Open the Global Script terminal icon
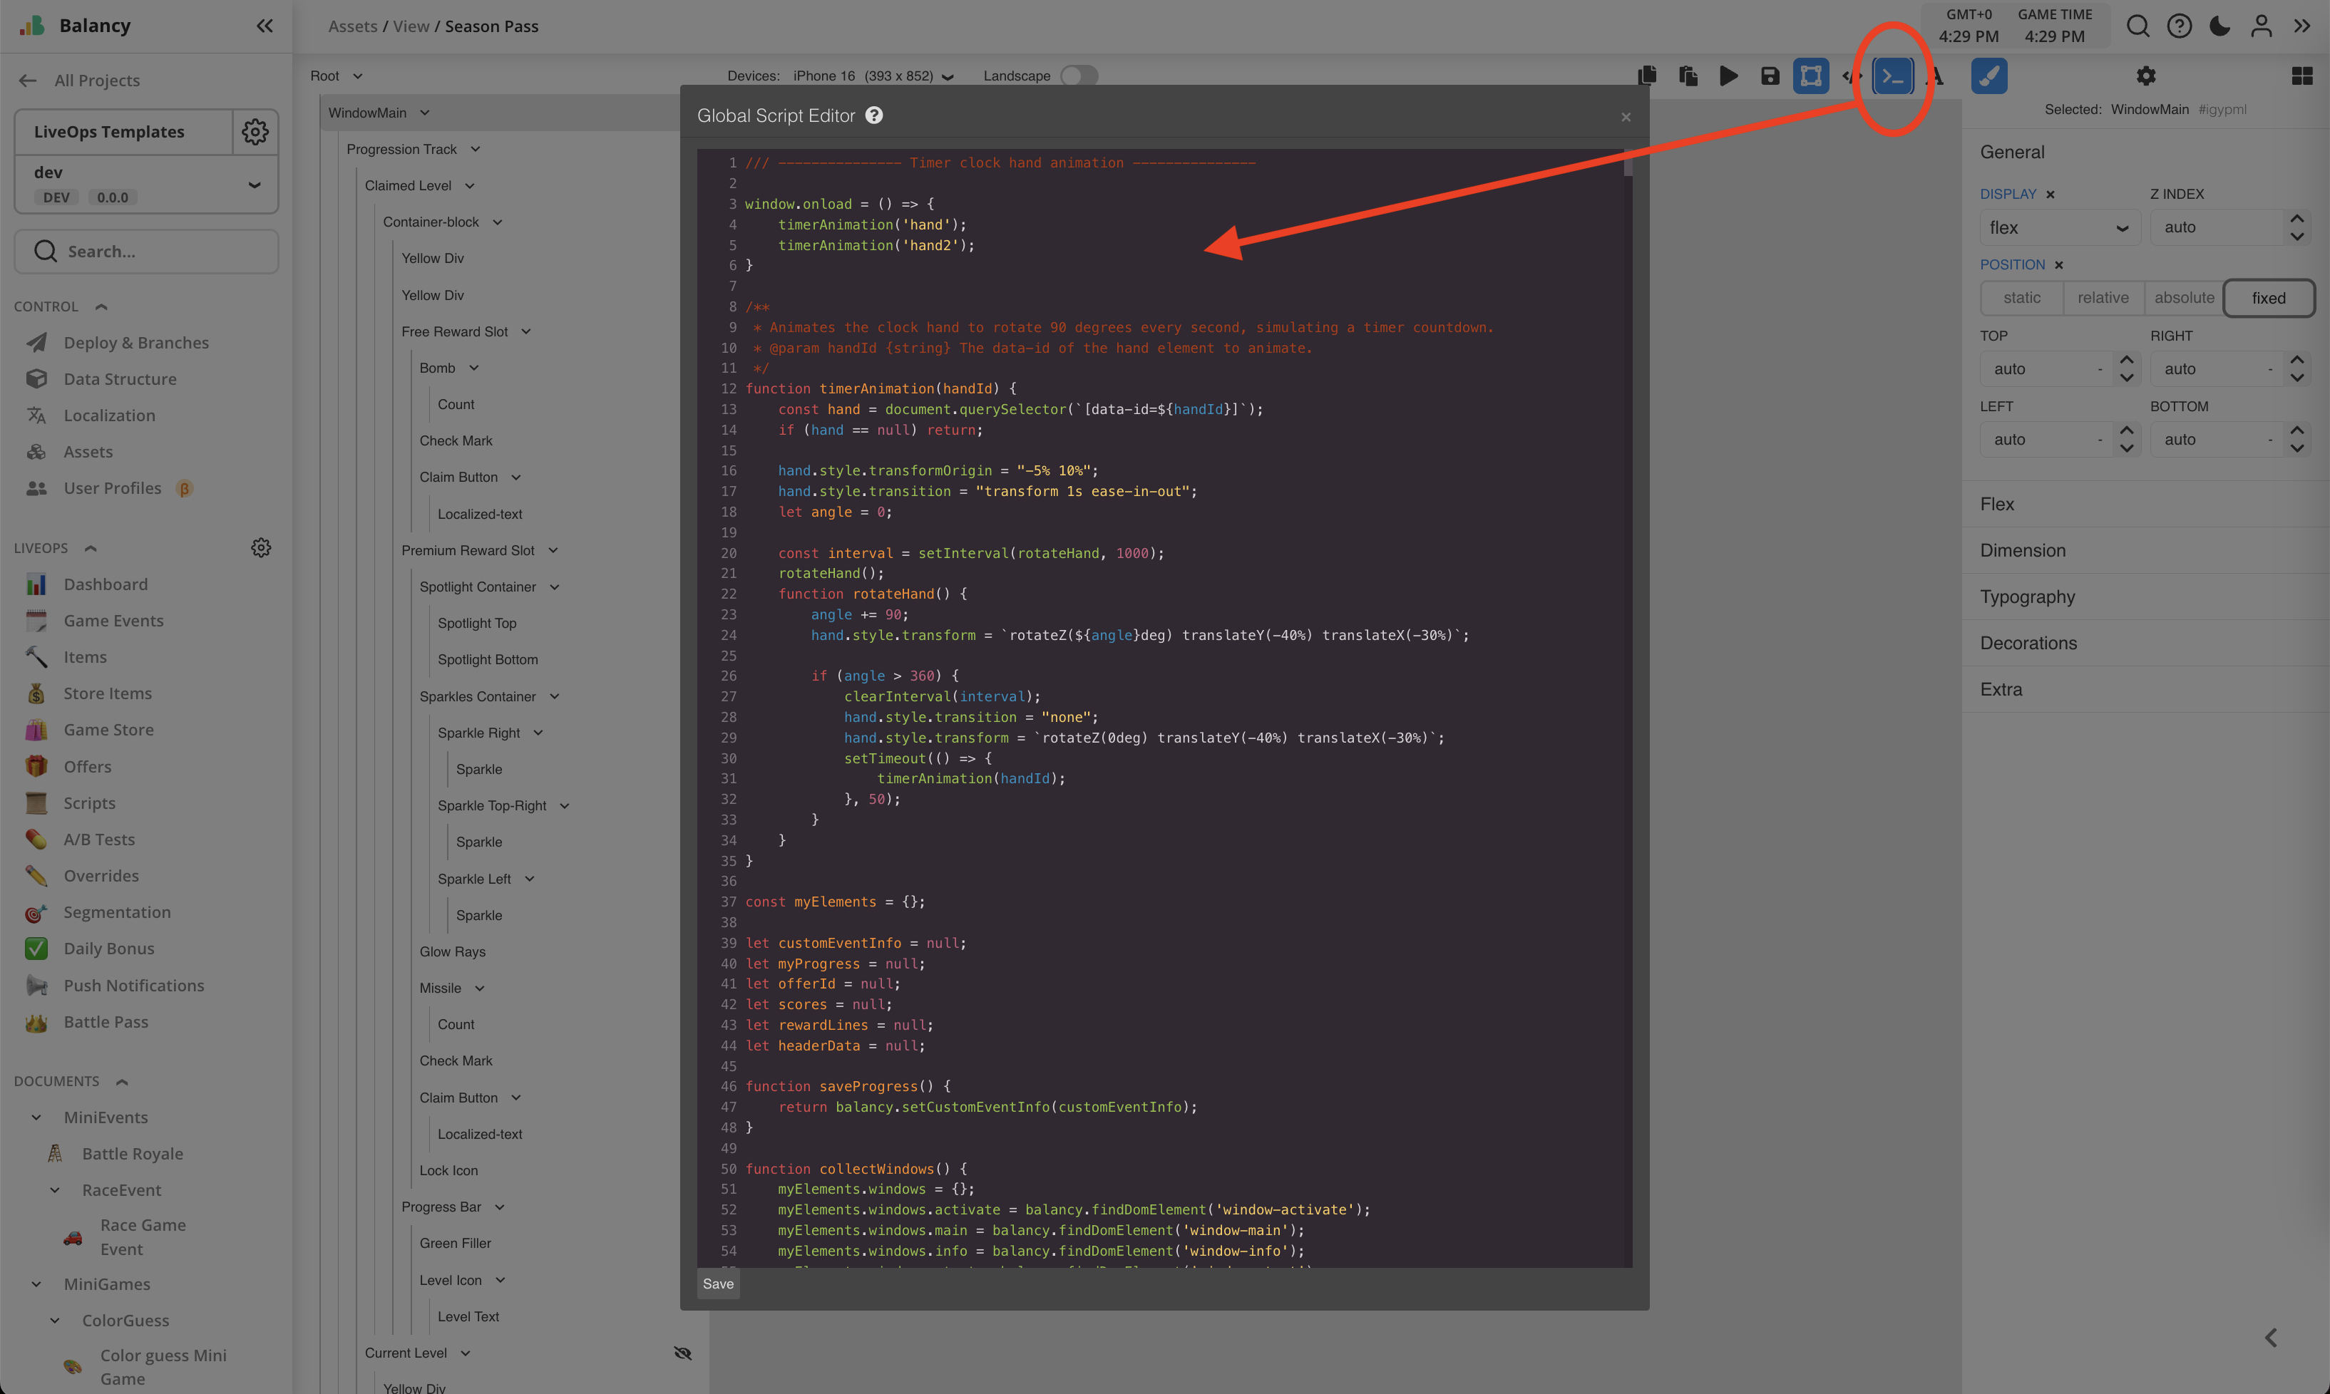Viewport: 2330px width, 1394px height. click(x=1892, y=76)
